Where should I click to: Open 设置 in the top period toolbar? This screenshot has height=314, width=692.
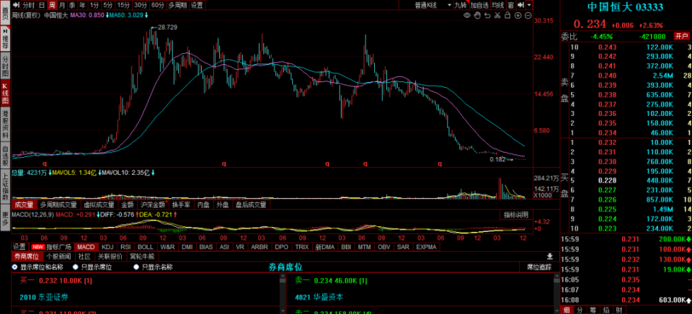(198, 5)
